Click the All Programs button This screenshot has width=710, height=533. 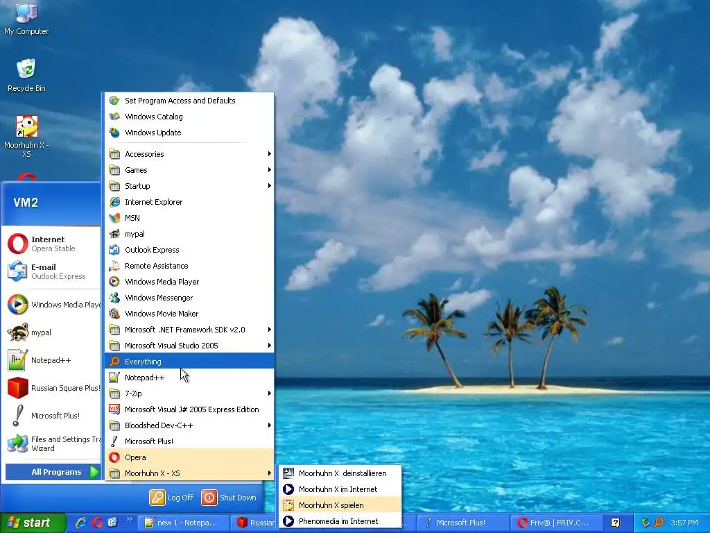pos(53,472)
